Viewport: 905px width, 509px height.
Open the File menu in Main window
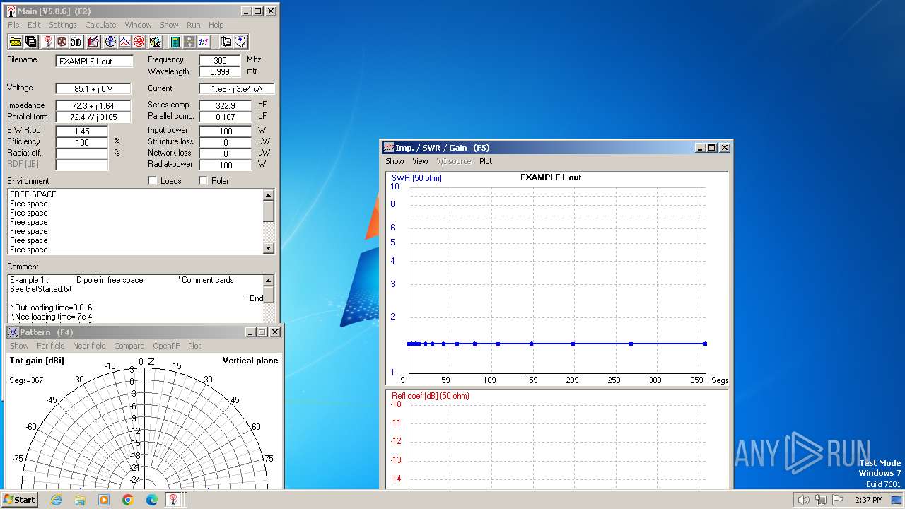click(13, 25)
